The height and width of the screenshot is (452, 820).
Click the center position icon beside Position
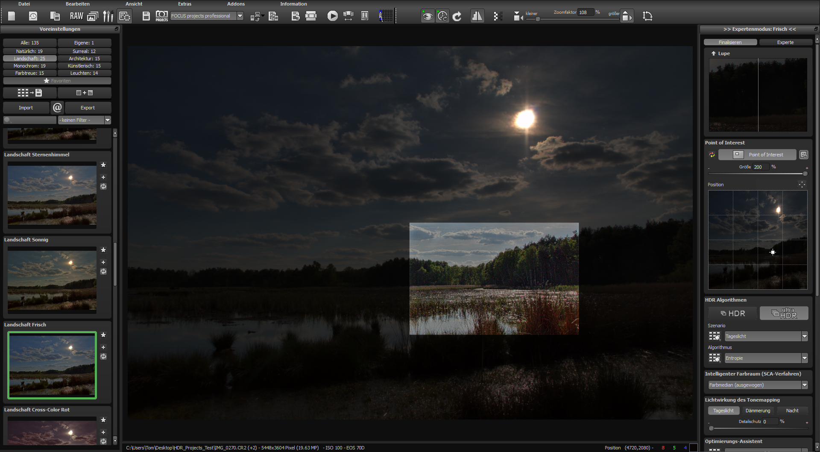pyautogui.click(x=802, y=185)
